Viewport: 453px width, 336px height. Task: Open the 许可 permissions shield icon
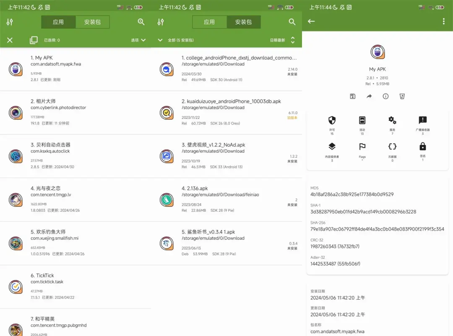332,121
